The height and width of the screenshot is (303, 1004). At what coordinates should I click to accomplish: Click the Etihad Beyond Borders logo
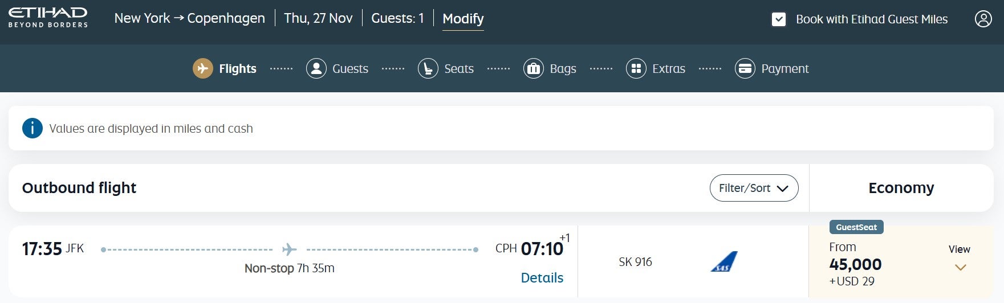tap(48, 18)
